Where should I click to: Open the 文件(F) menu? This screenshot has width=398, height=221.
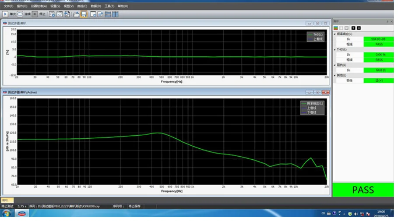pos(8,6)
